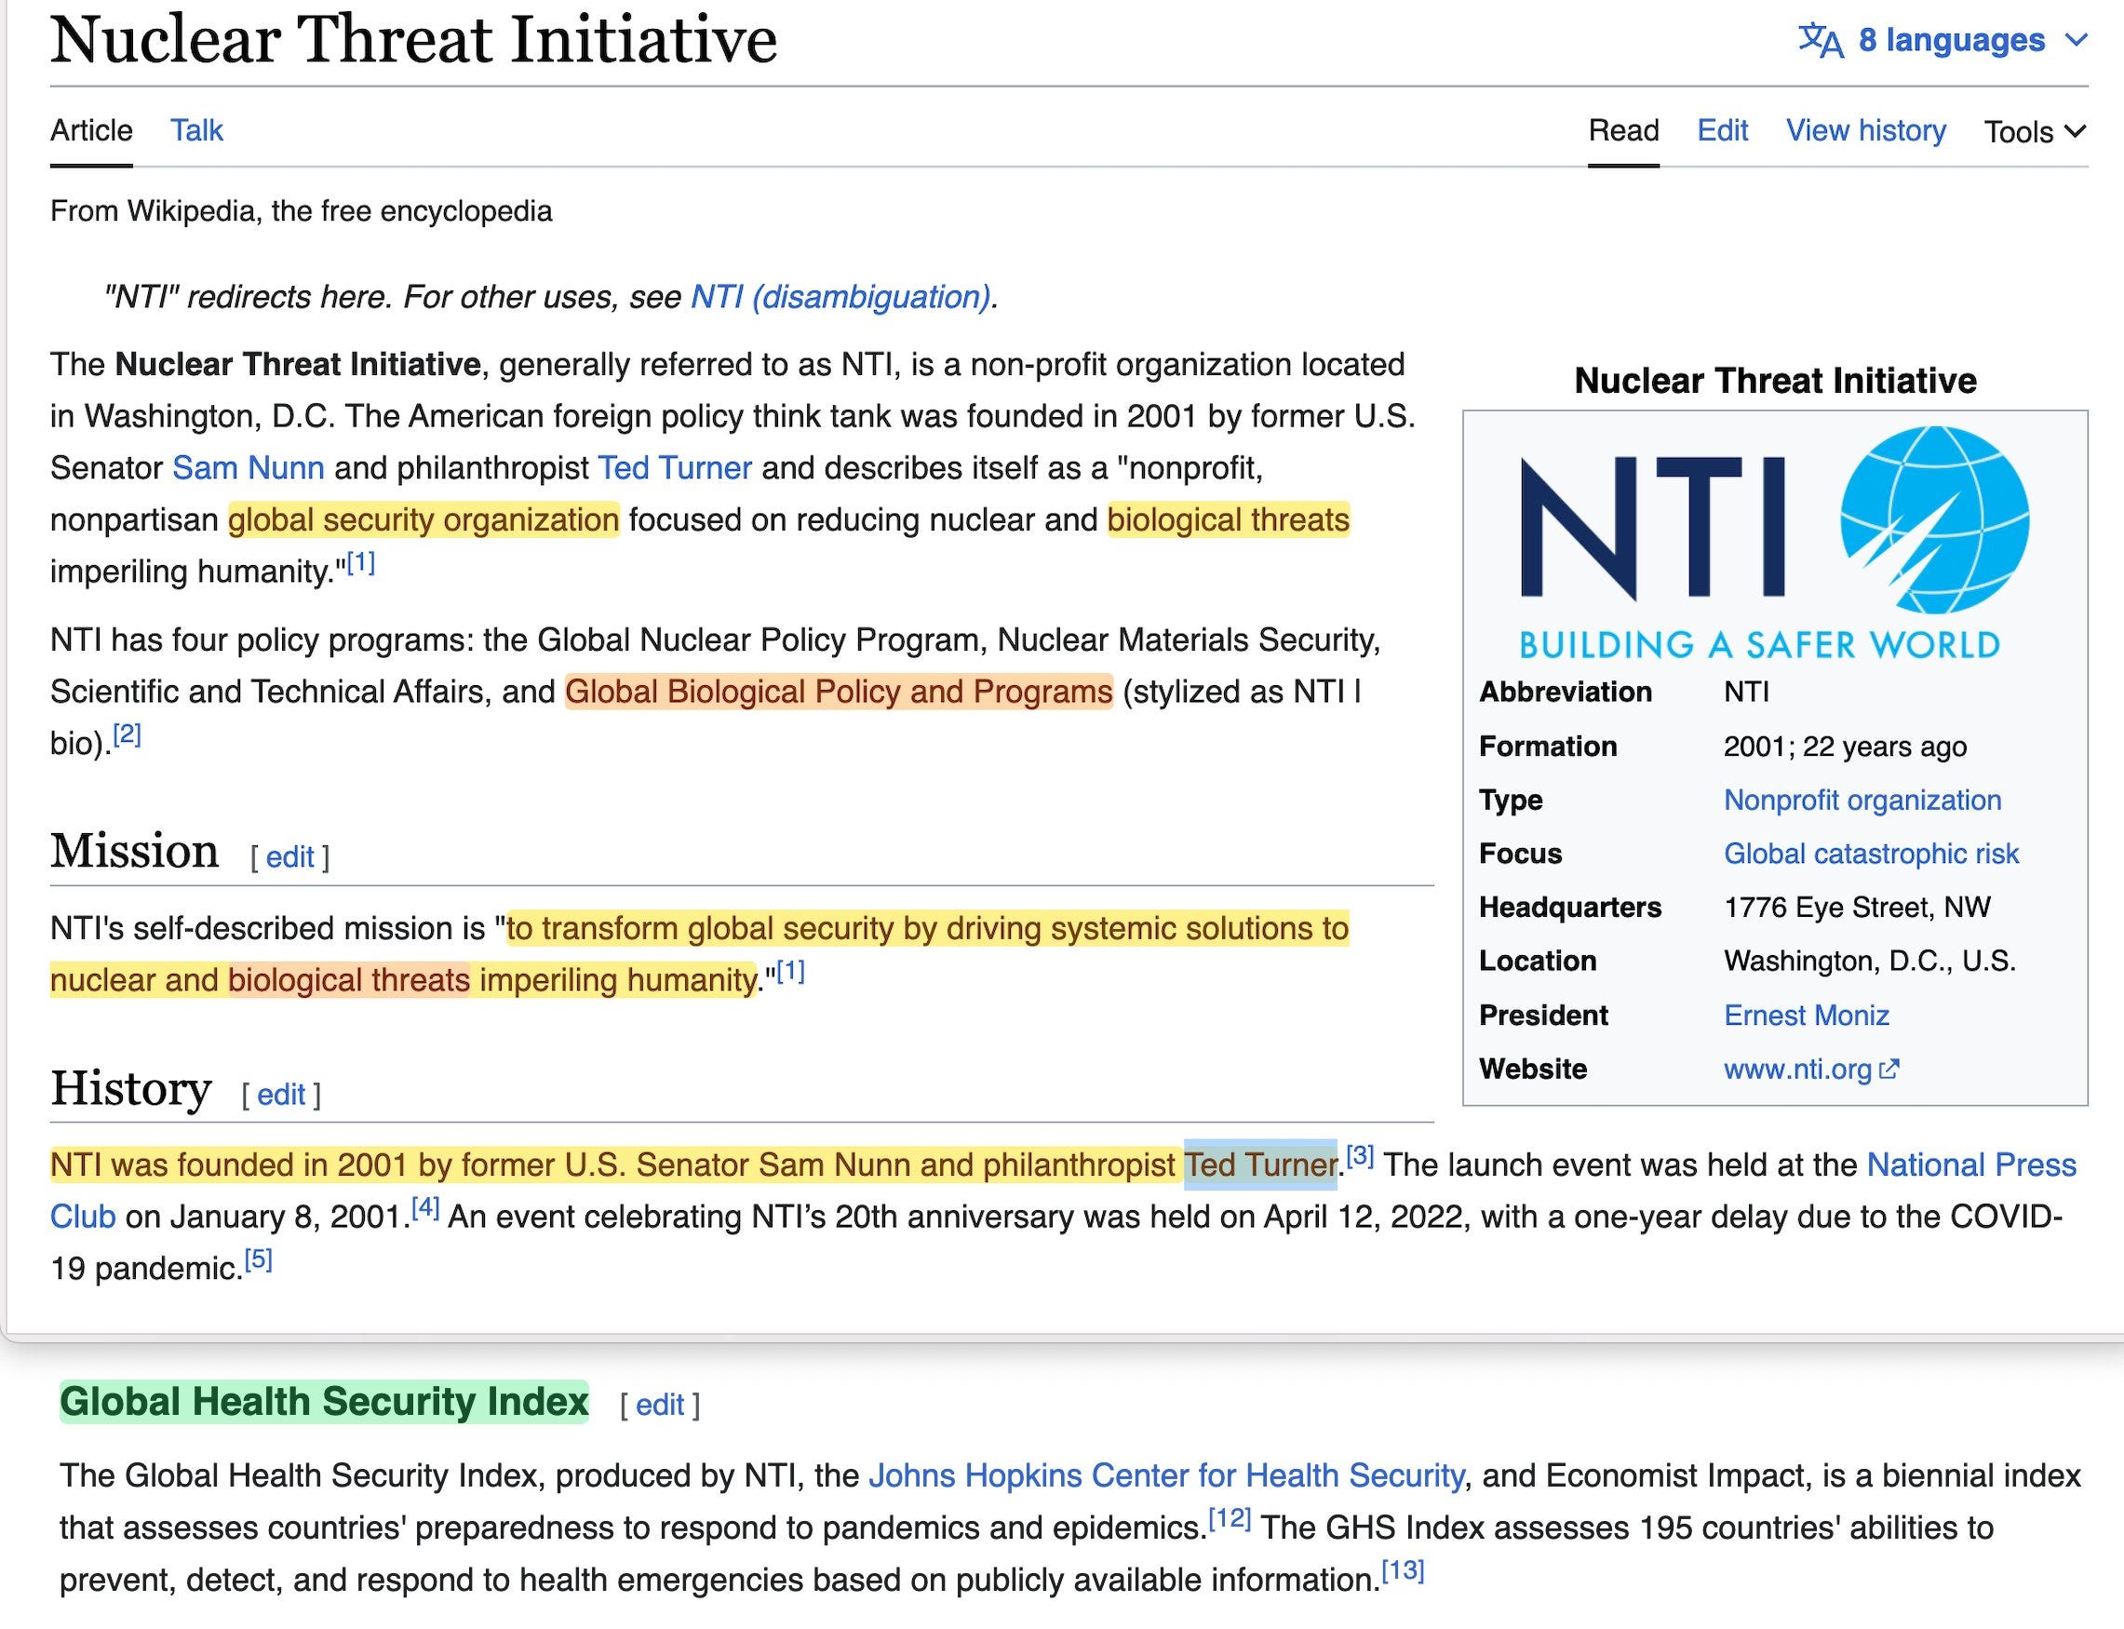Click the language translation icon

point(1821,41)
